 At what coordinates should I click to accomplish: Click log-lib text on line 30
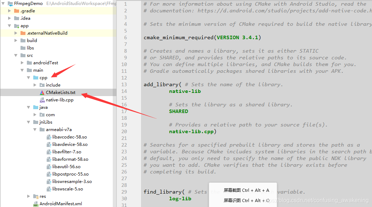[180, 199]
